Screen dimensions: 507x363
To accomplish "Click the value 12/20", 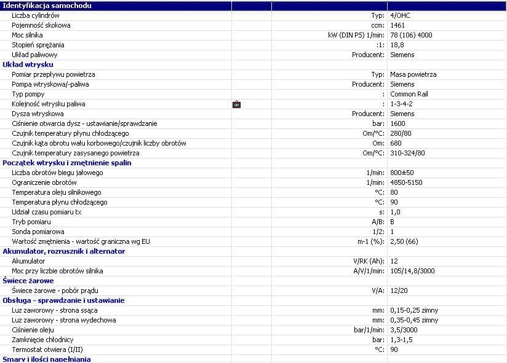I will coord(399,291).
